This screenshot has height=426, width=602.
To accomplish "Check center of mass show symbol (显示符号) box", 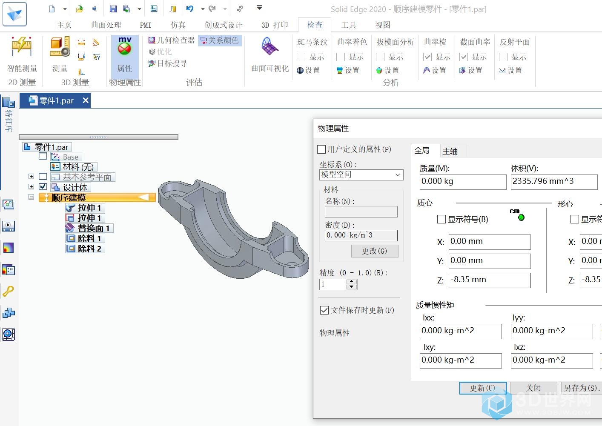I will pos(441,219).
